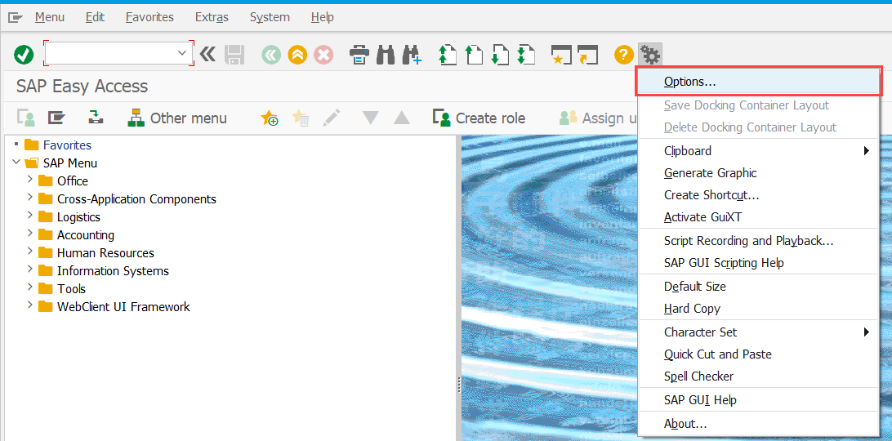This screenshot has height=441, width=892.
Task: Click Add to Favorites star icon
Action: tap(269, 118)
